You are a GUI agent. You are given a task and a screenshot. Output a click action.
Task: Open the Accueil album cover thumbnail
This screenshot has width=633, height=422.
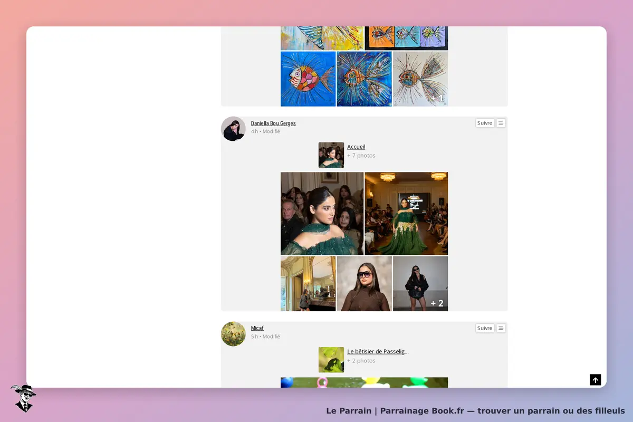point(331,155)
